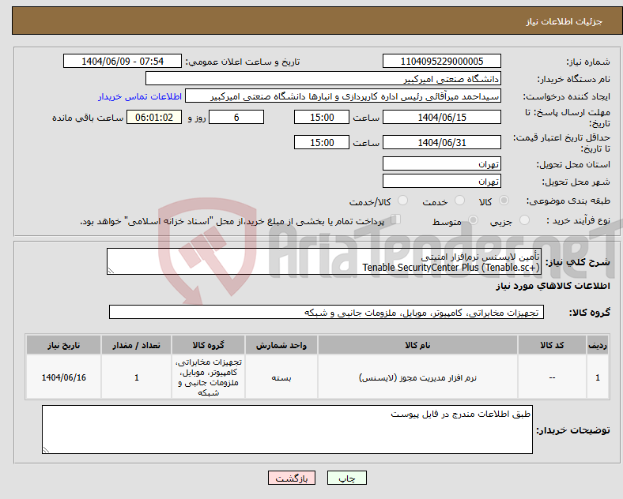Open buyer contact info link
The width and height of the screenshot is (623, 499).
(140, 96)
